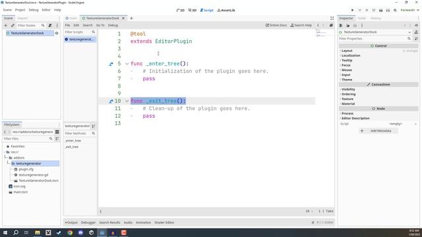Viewport: 422px width, 237px height.
Task: Open the top Debug menu
Action: pyautogui.click(x=34, y=10)
